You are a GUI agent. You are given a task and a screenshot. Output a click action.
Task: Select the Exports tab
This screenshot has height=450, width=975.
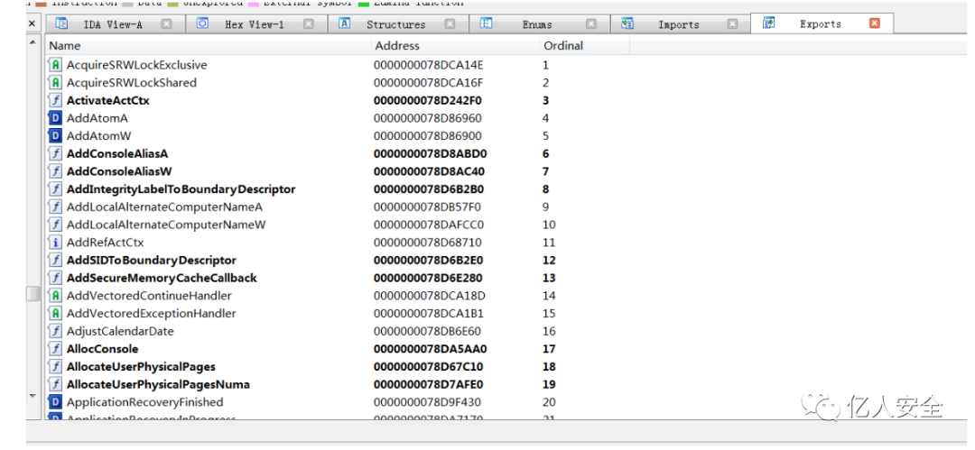tap(822, 23)
